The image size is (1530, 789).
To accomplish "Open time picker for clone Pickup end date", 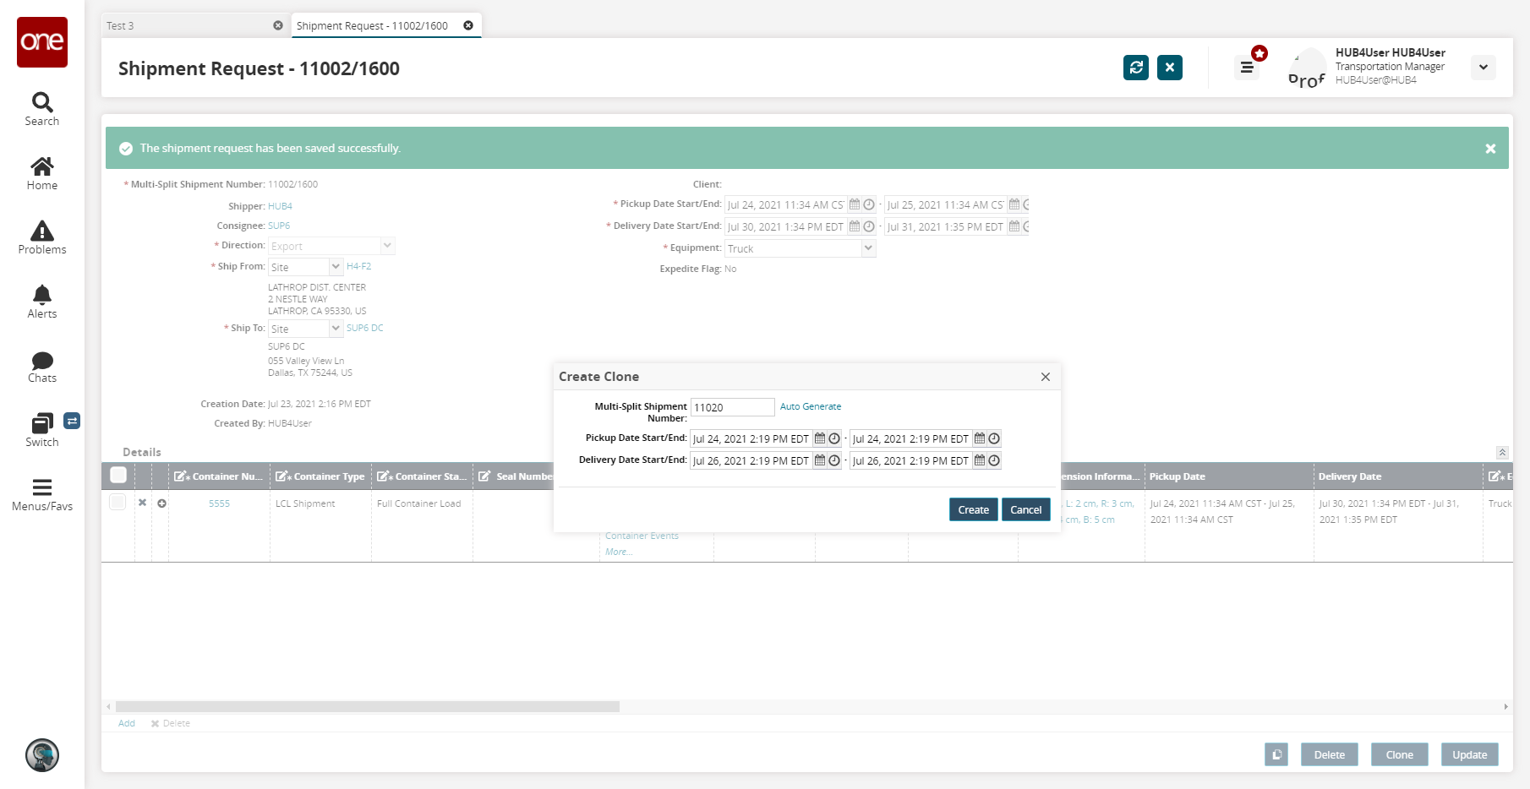I will tap(994, 438).
